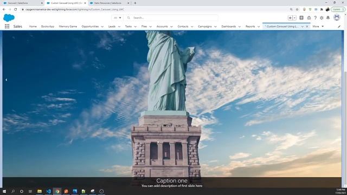347x195 pixels.
Task: Open the Tasks tab
Action: pyautogui.click(x=128, y=27)
